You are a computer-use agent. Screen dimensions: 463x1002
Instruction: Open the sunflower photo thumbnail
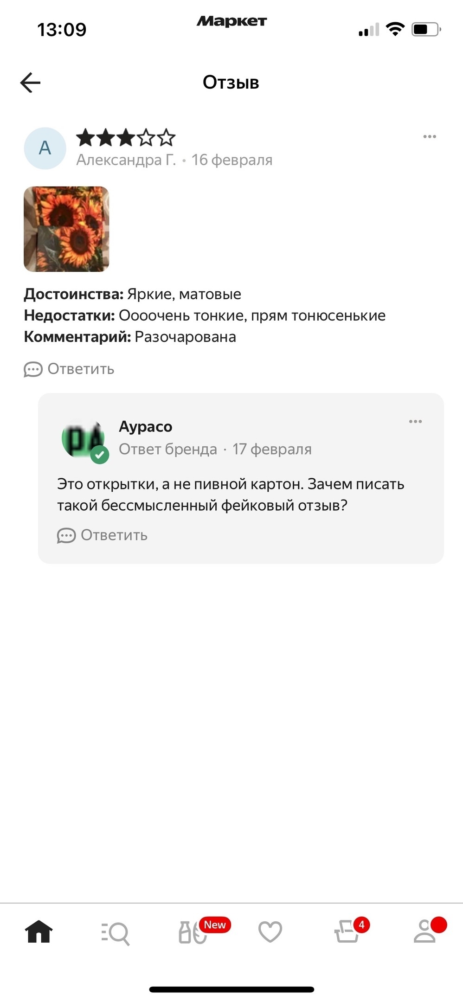coord(66,229)
